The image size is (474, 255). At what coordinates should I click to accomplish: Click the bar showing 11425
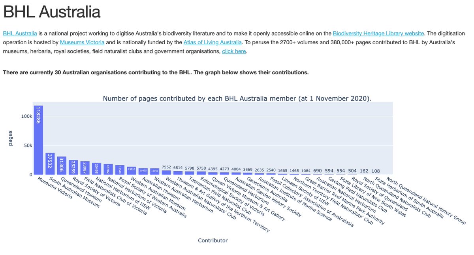(143, 171)
